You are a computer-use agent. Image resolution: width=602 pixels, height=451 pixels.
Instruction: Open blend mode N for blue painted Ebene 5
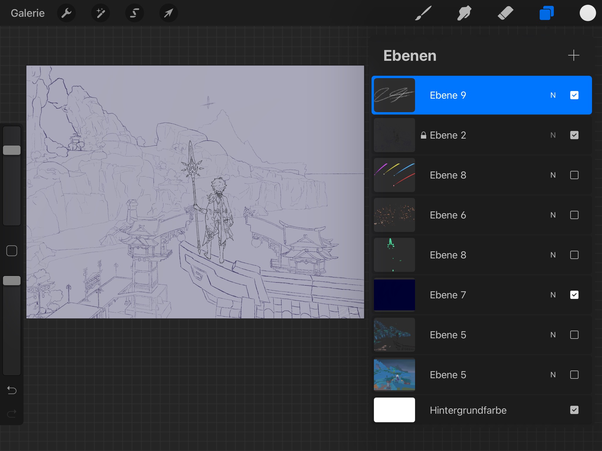pos(553,375)
